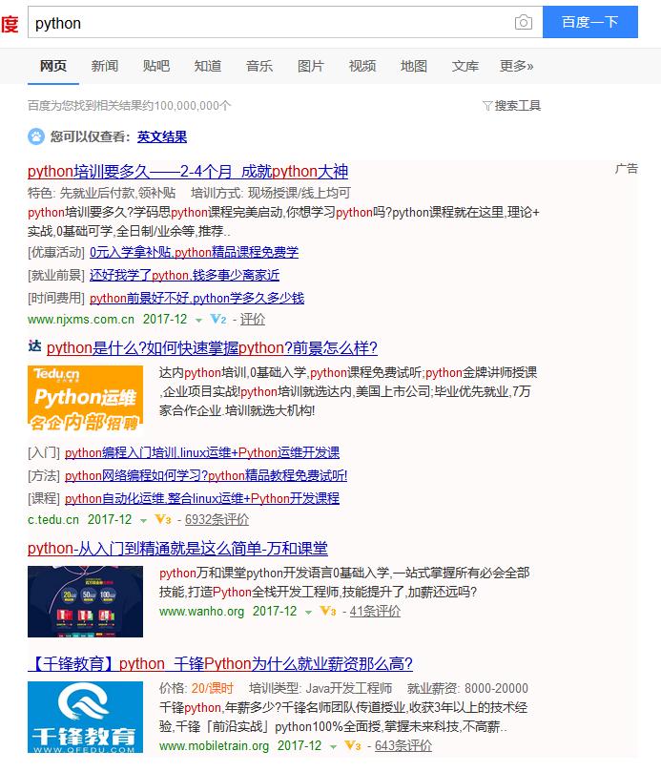Click the 千锋教育 logo thumbnail
Viewport: 661px width, 772px height.
85,717
